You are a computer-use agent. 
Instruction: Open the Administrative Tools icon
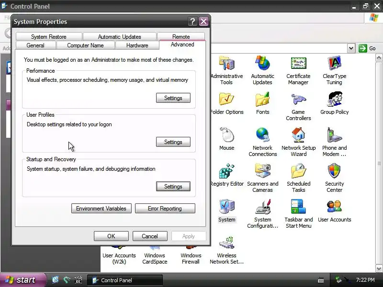pyautogui.click(x=226, y=64)
